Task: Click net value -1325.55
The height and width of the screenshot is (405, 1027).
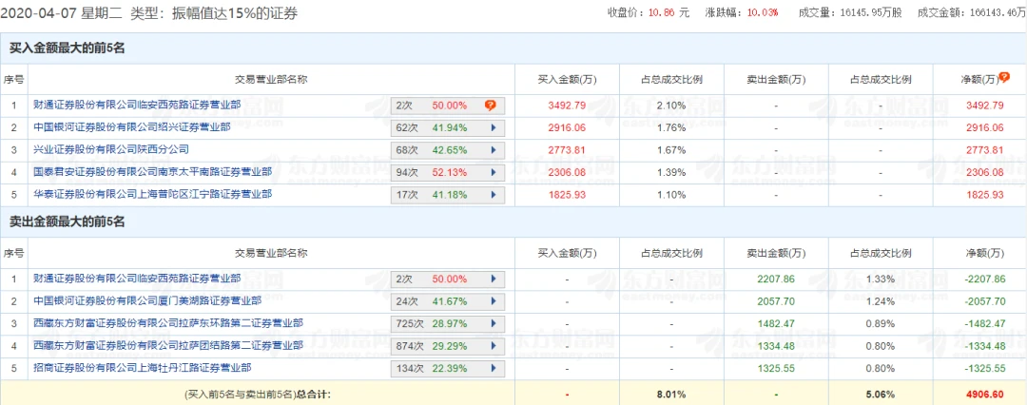Action: (x=984, y=368)
